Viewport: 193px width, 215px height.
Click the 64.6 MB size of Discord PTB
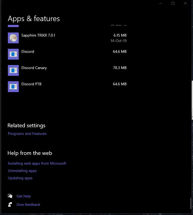pos(120,84)
